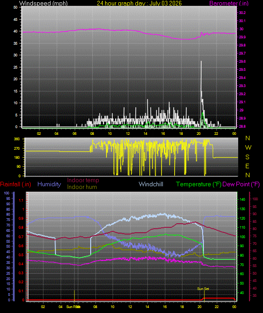
Task: Click the 30.2 barometer axis value
Action: point(242,13)
